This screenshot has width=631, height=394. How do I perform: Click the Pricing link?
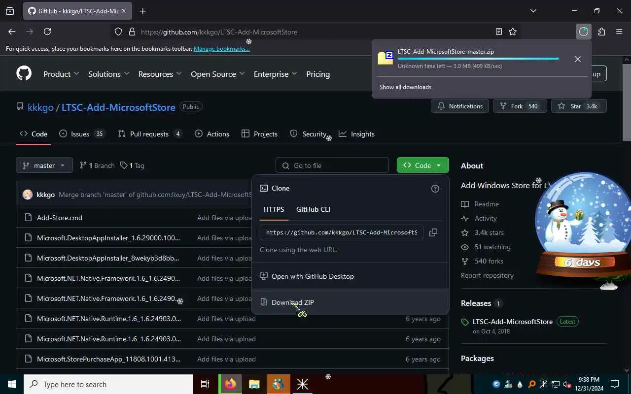click(318, 74)
